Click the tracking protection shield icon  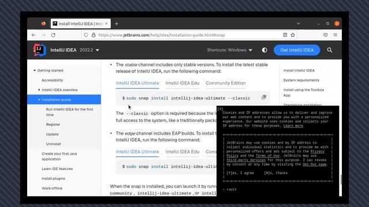(86, 35)
